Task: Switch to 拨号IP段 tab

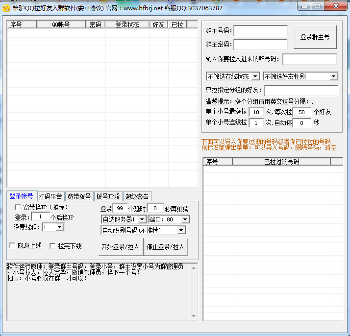Action: point(108,196)
